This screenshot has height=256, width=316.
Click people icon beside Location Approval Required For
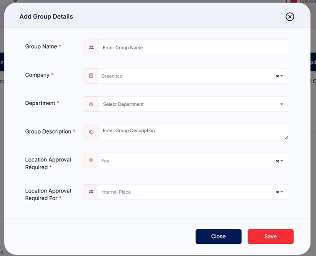[x=91, y=192]
